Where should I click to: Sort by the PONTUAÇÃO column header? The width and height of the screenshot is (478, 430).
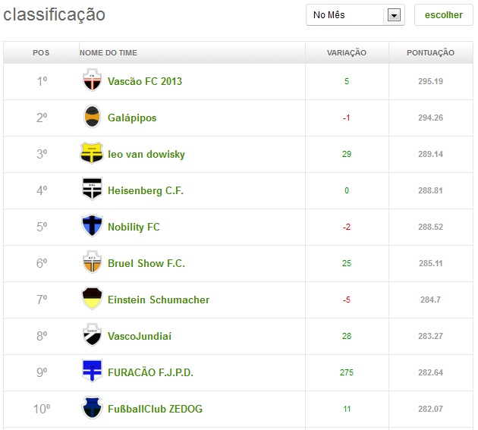click(430, 53)
